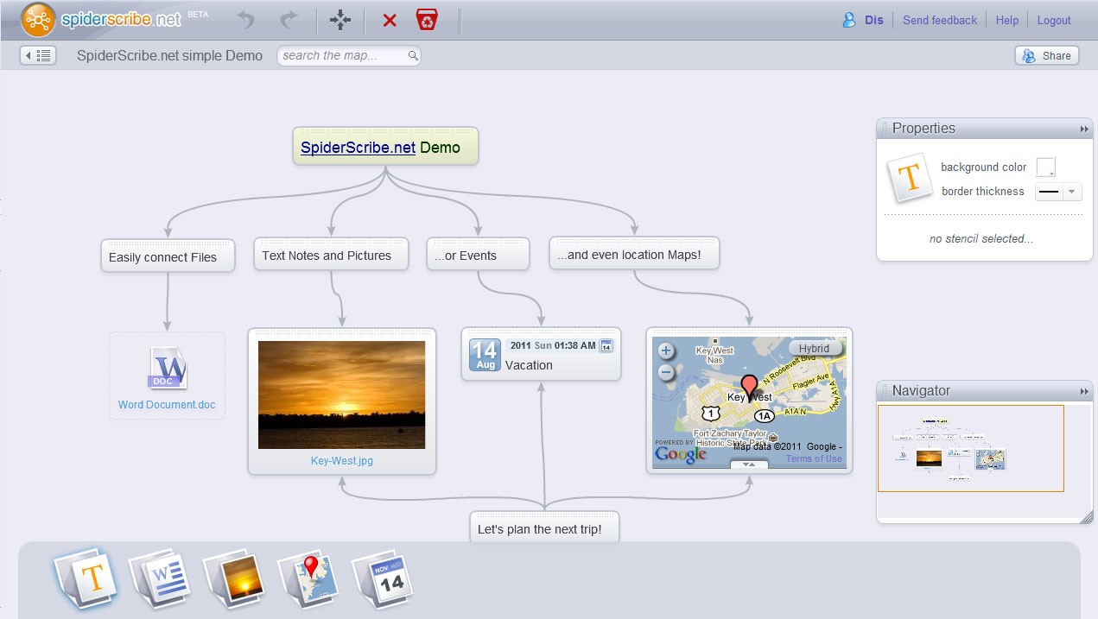The width and height of the screenshot is (1098, 619).
Task: Click the search the map field
Action: (343, 55)
